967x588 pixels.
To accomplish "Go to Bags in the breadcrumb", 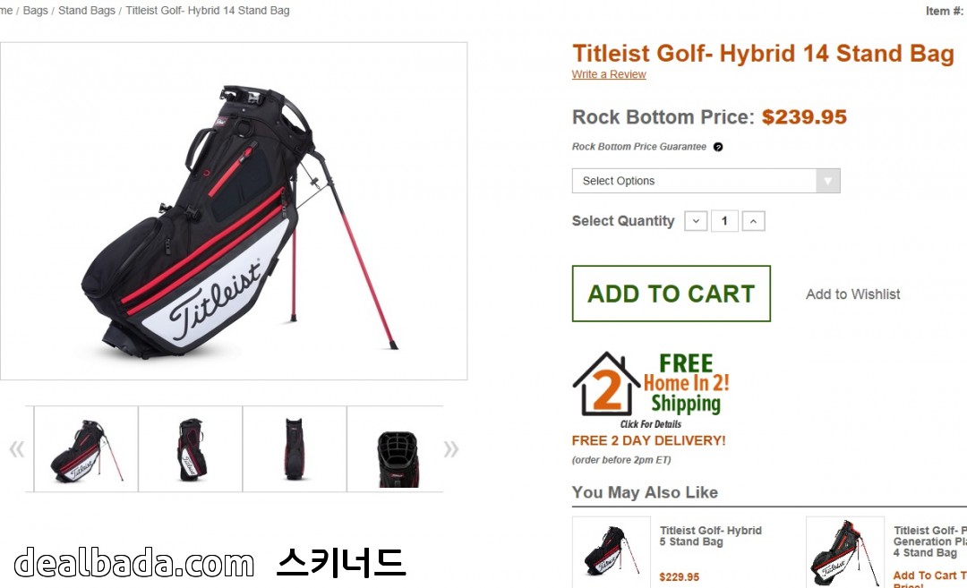I will 35,11.
